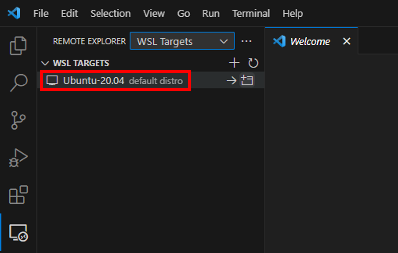Viewport: 398px width, 253px height.
Task: Open the Run and Debug view
Action: [x=18, y=158]
